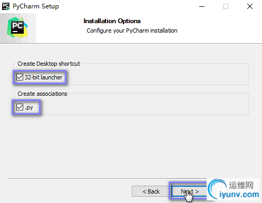The height and width of the screenshot is (203, 262).
Task: Click the 运维网 Chinese watermark text
Action: click(241, 185)
